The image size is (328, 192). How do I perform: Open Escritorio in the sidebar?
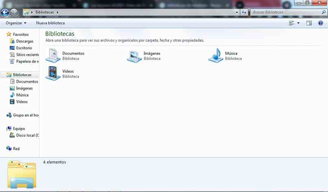(x=24, y=48)
